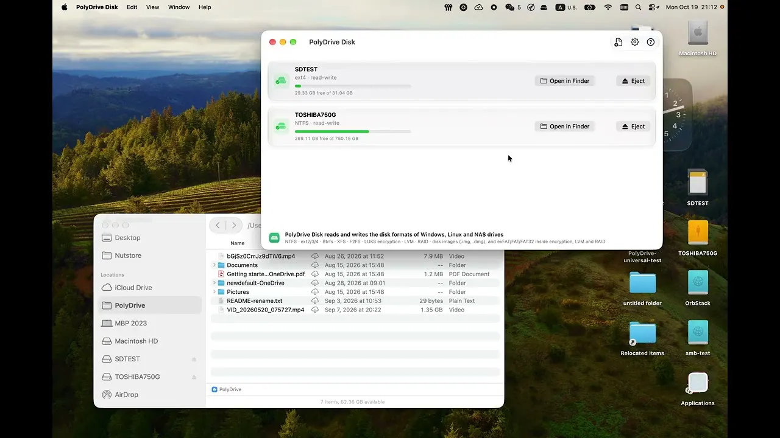Open the View menu
The image size is (780, 438).
(x=152, y=7)
